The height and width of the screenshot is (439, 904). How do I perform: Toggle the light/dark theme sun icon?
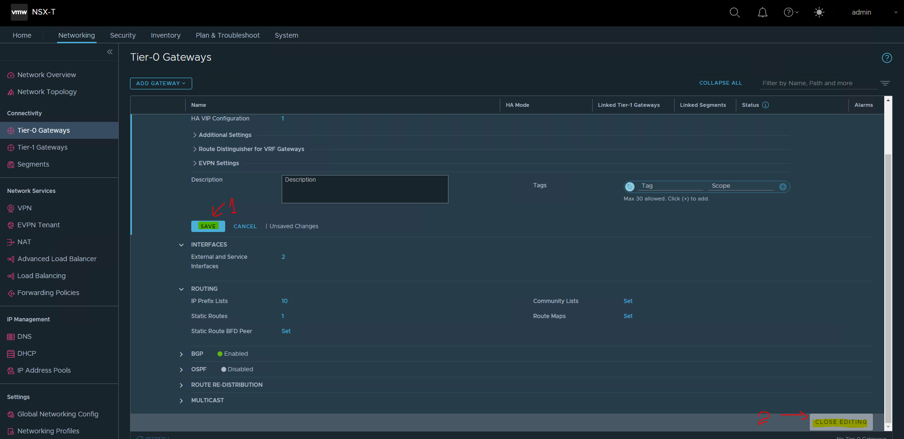[819, 13]
